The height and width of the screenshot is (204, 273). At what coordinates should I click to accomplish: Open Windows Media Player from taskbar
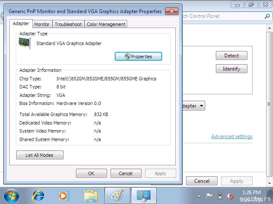point(64,196)
